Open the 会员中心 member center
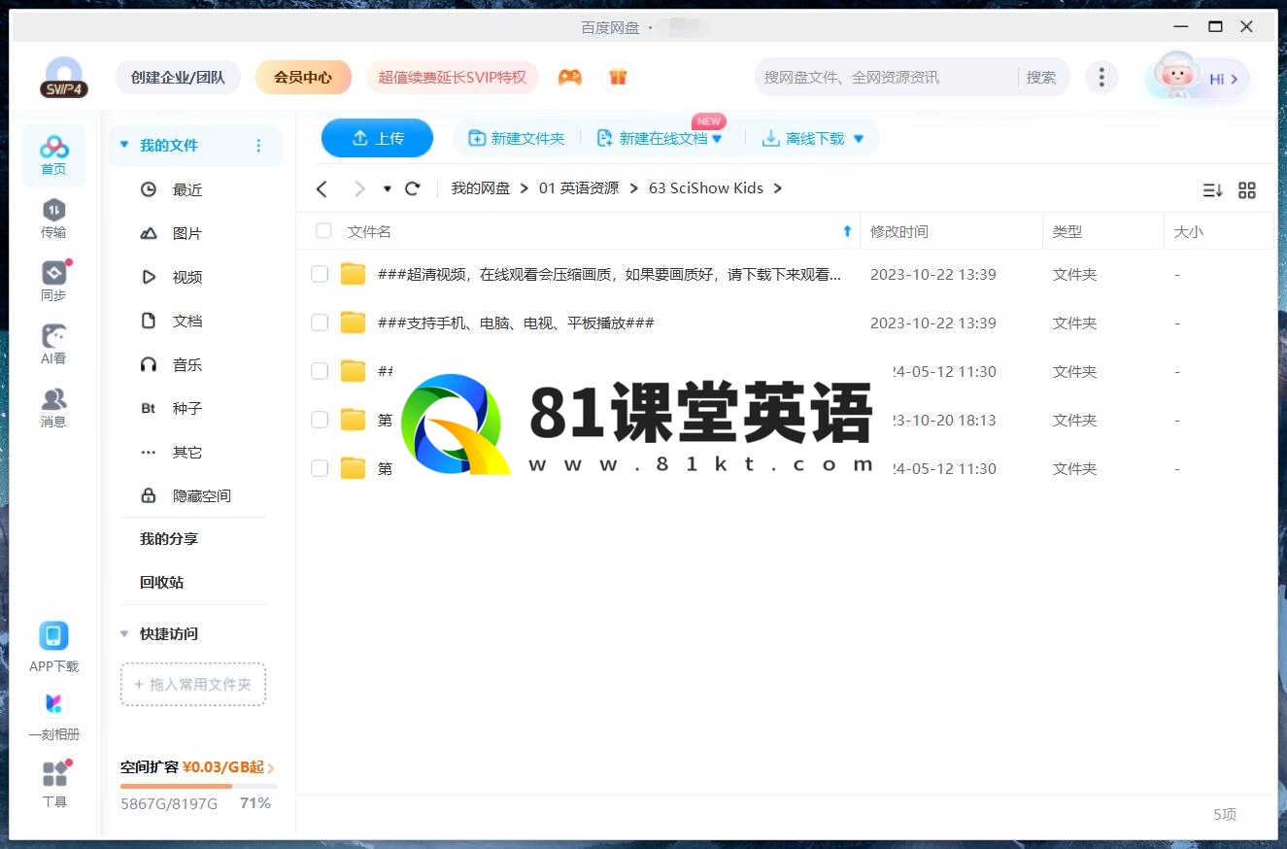 [x=303, y=77]
